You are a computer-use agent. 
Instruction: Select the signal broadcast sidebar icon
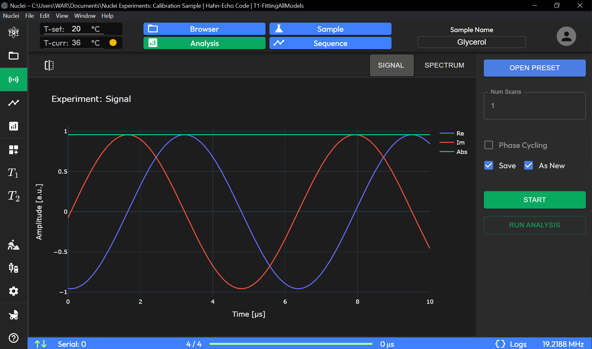pyautogui.click(x=14, y=79)
